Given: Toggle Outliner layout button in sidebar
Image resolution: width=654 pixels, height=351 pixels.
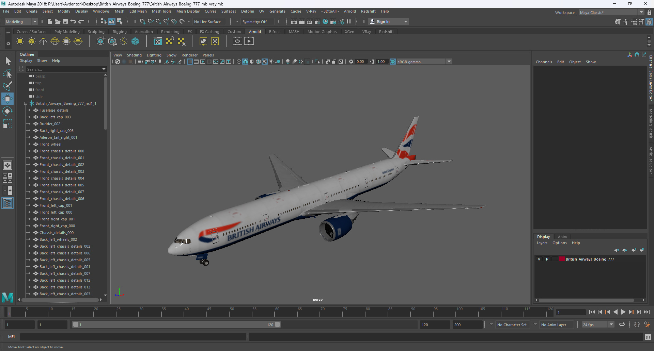Looking at the screenshot, I should pos(7,203).
